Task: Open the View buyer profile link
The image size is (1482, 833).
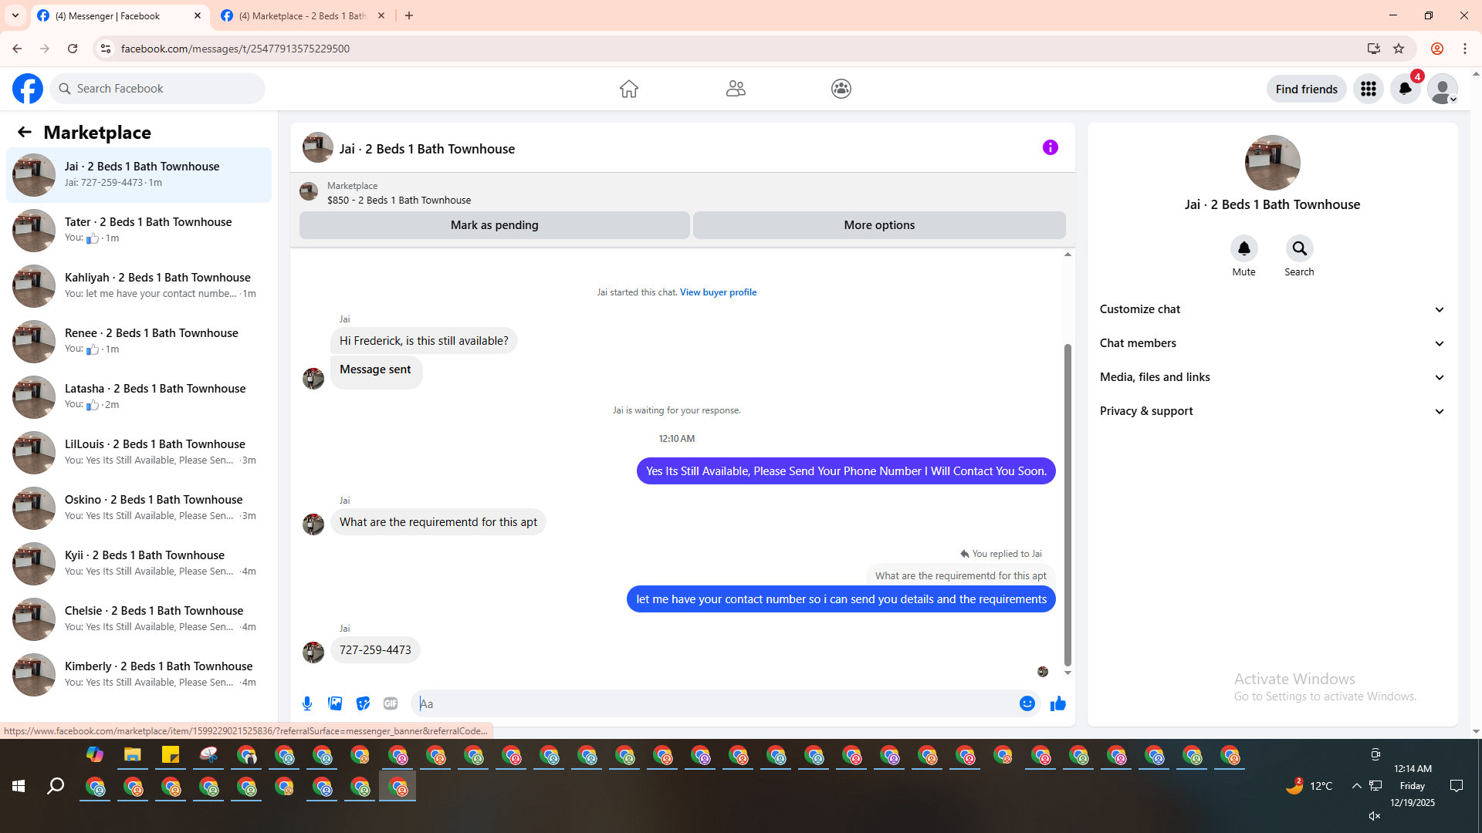Action: [x=718, y=292]
